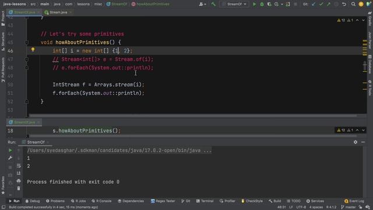Run StreamOf with the toolbar play icon
Image resolution: width=373 pixels, height=210 pixels.
click(254, 4)
